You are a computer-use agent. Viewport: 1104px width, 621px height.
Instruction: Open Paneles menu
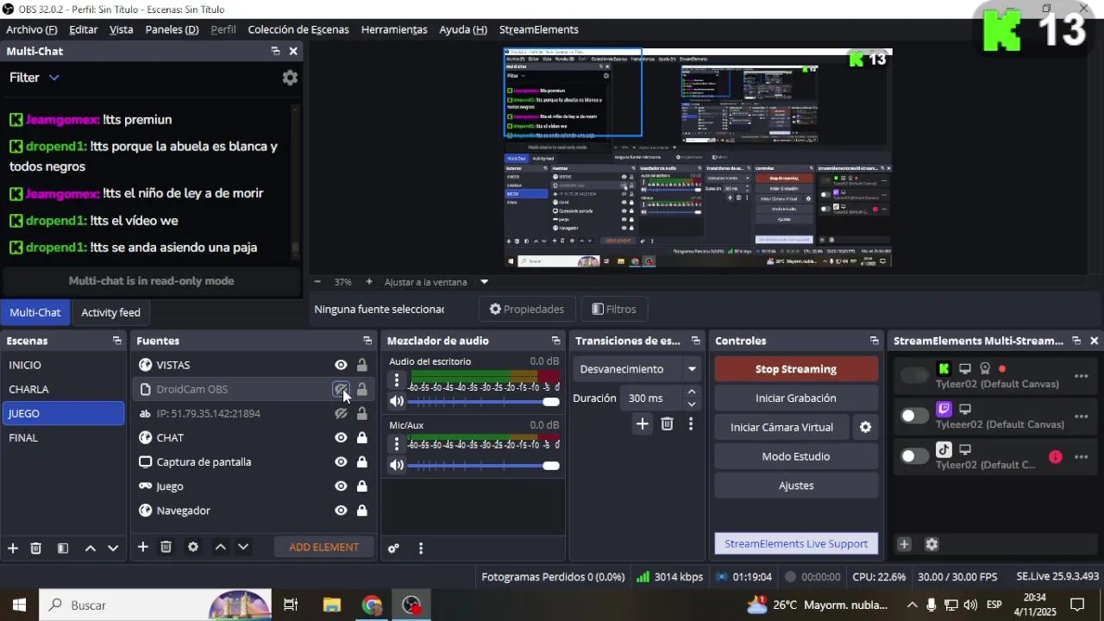coord(172,29)
